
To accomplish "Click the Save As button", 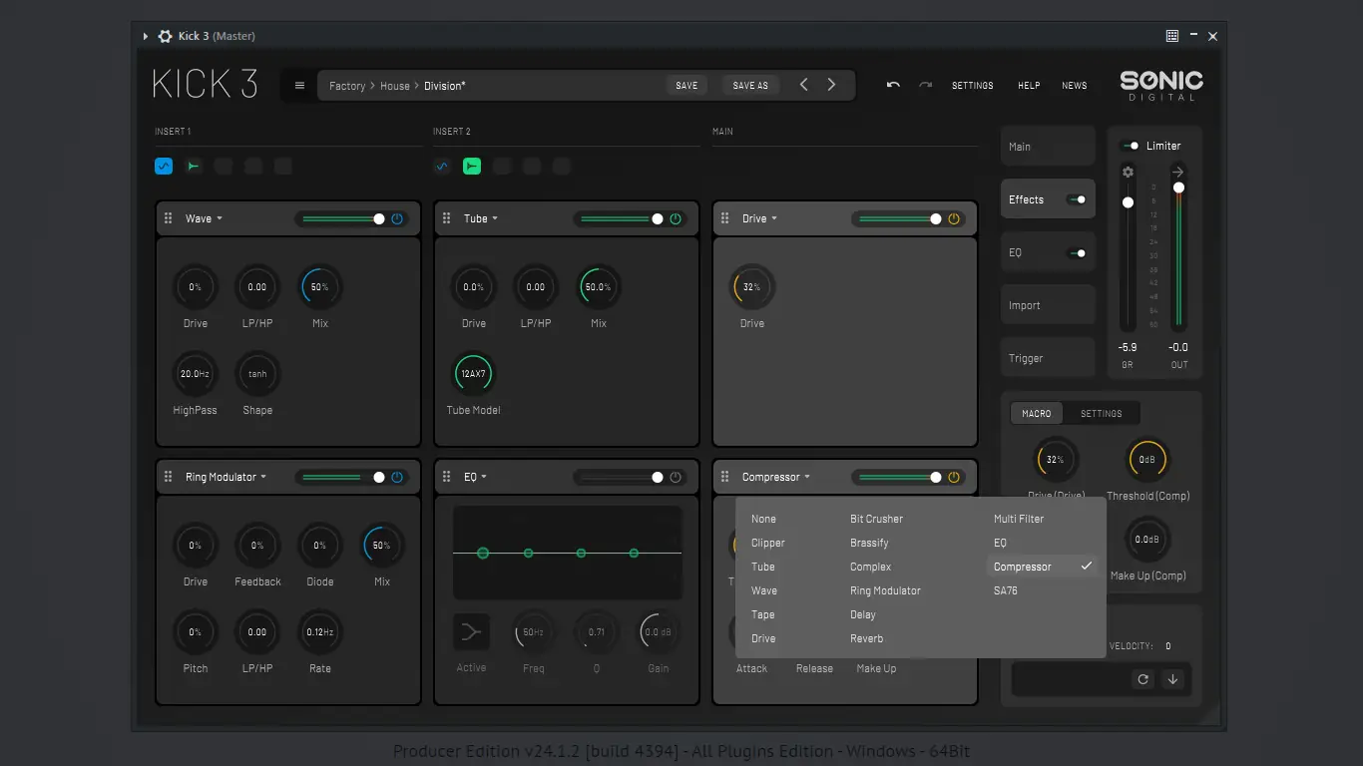I will [750, 86].
